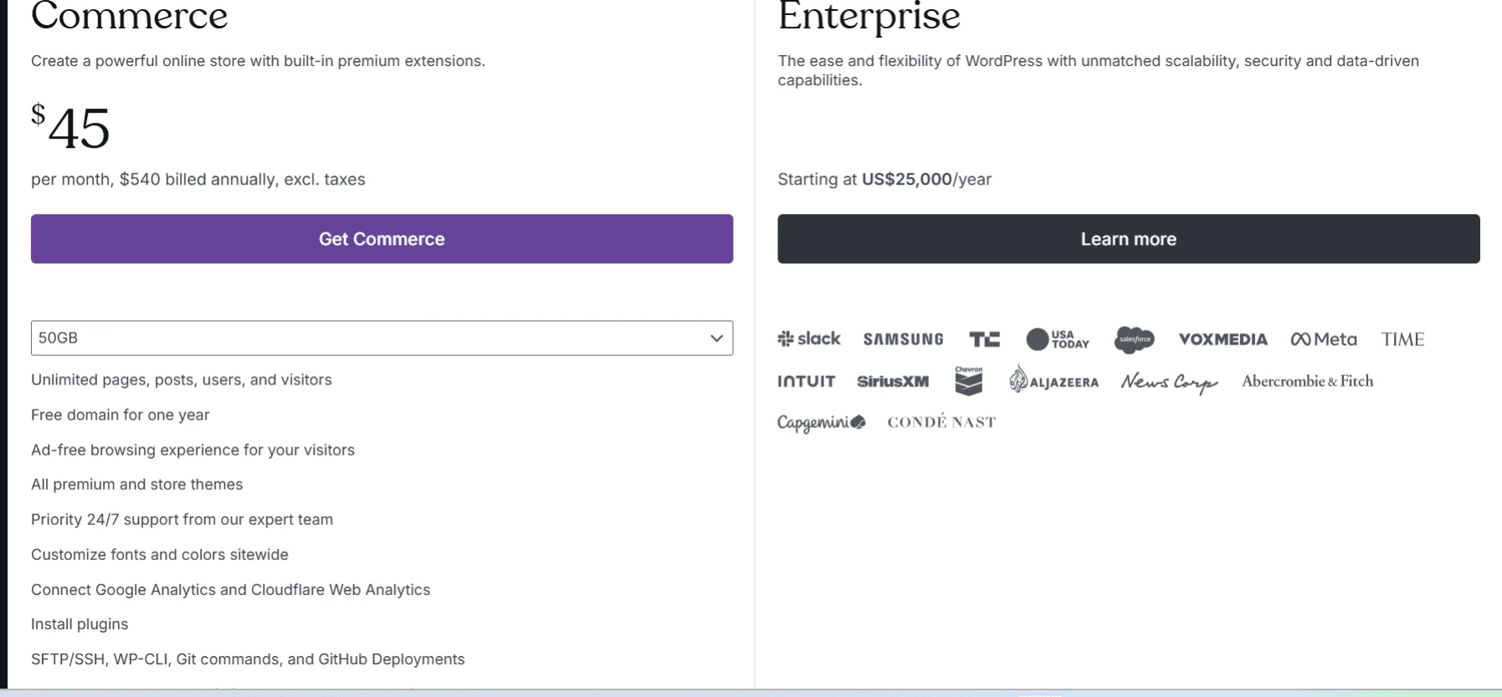Click 'Ad-free browsing experience for your visitors'

tap(192, 450)
